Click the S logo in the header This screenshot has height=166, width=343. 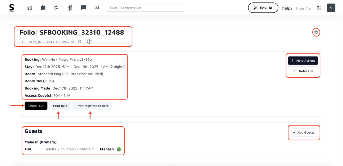click(12, 8)
